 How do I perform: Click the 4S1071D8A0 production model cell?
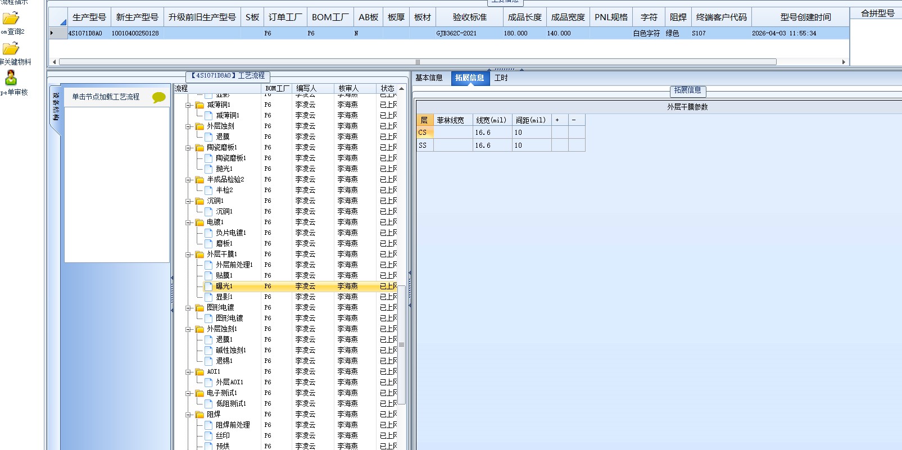tap(89, 33)
